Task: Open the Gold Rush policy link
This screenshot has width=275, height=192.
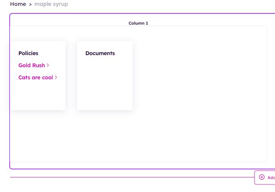Action: coord(31,66)
